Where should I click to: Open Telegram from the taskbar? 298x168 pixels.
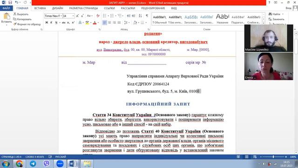coord(33,164)
